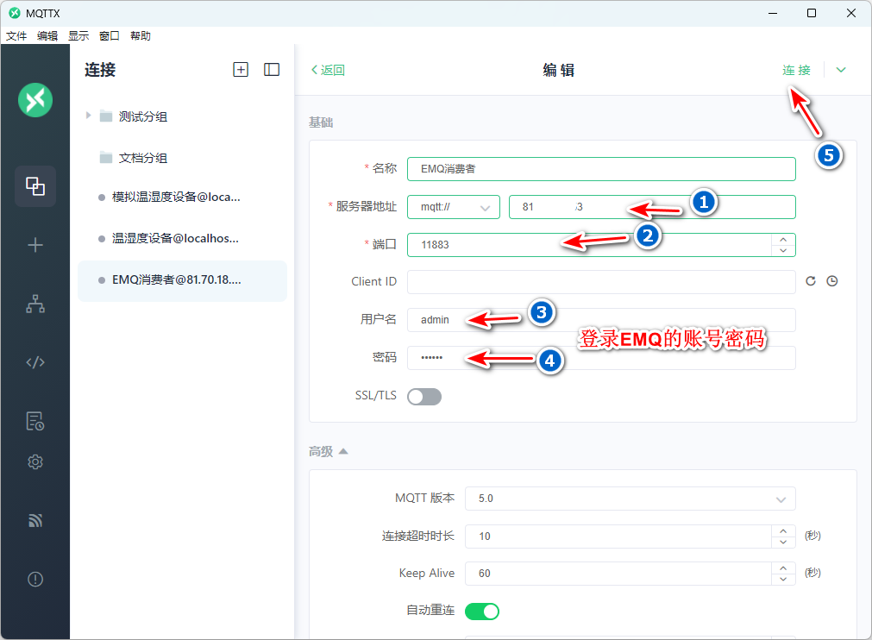Open the about info icon in sidebar
872x640 pixels.
35,580
